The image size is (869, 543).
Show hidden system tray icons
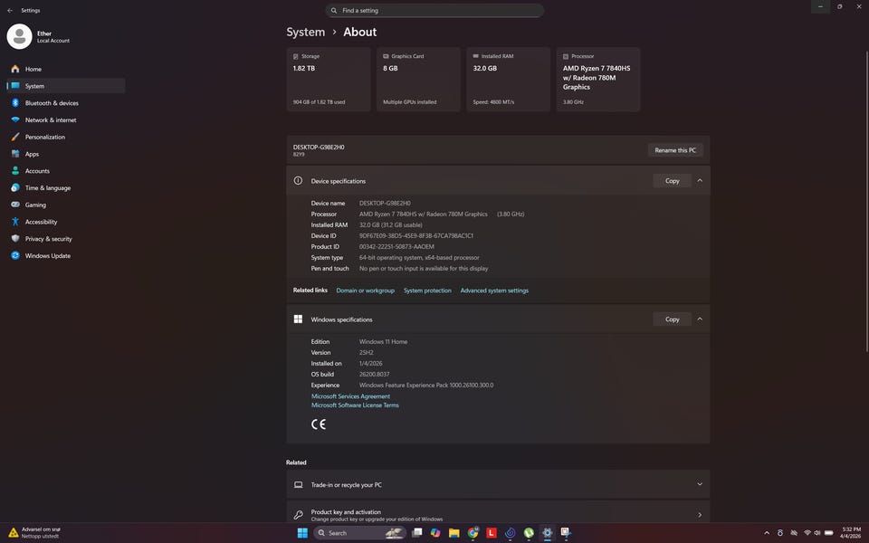click(767, 533)
